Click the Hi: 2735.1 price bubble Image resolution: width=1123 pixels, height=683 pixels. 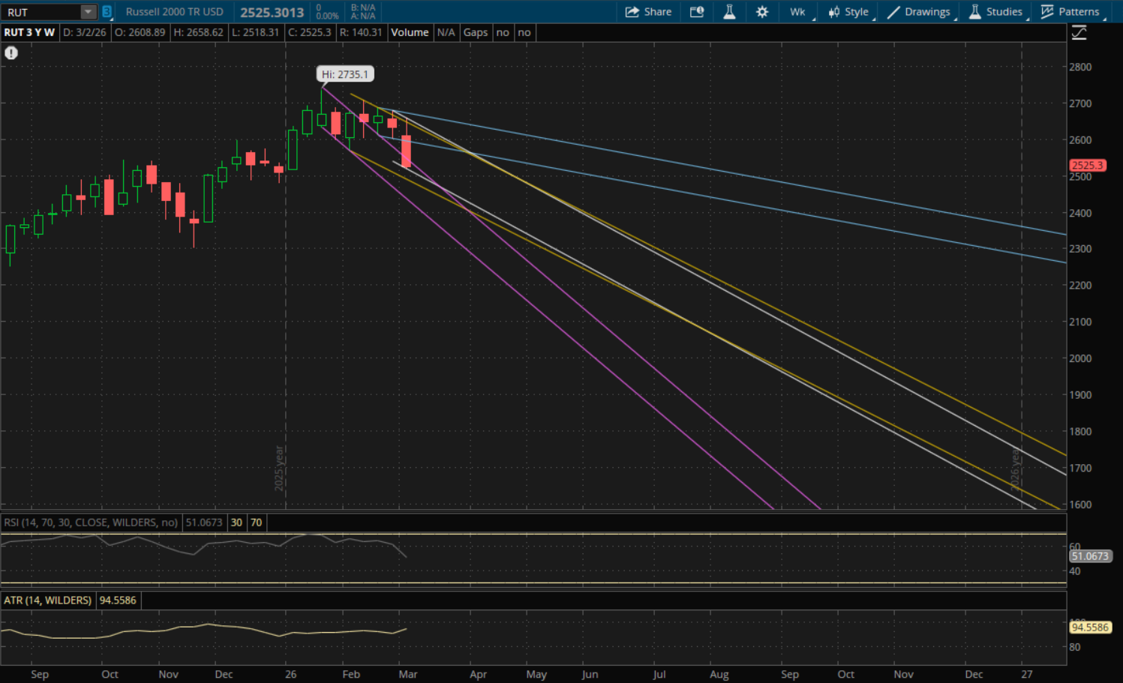point(345,74)
